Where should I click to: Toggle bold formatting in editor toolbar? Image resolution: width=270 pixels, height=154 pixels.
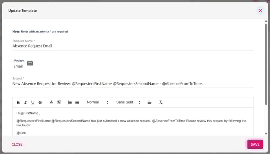tap(18, 102)
